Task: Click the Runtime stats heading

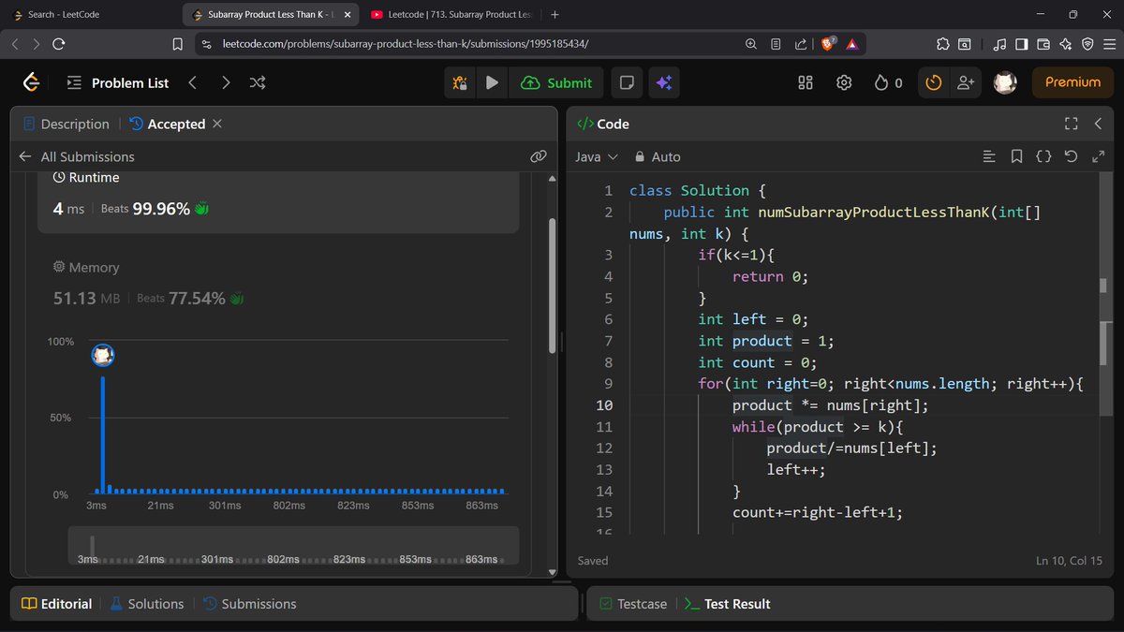Action: click(x=86, y=177)
